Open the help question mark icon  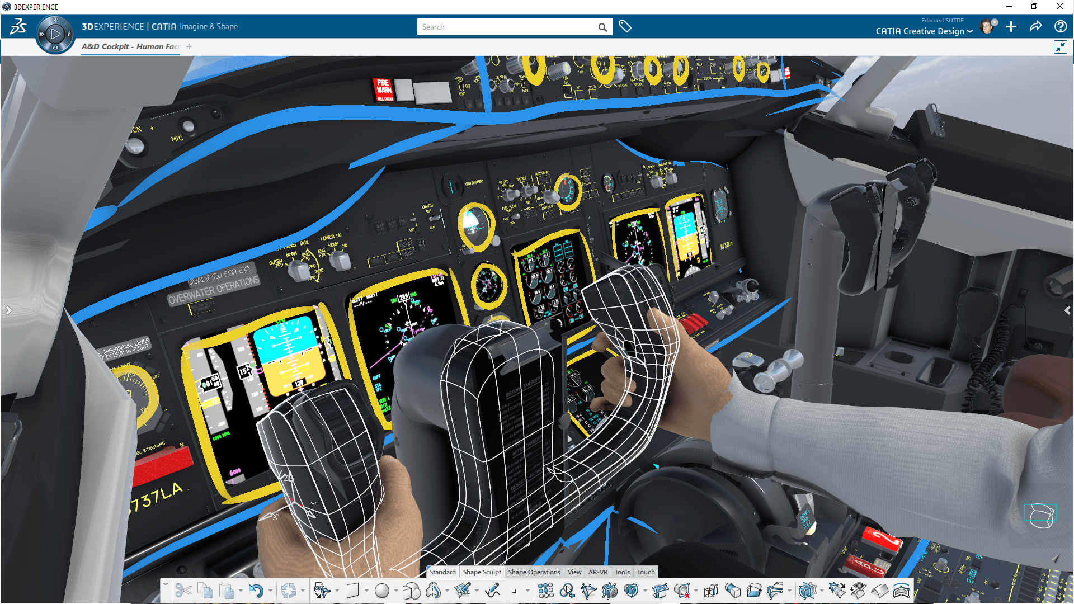pos(1060,26)
